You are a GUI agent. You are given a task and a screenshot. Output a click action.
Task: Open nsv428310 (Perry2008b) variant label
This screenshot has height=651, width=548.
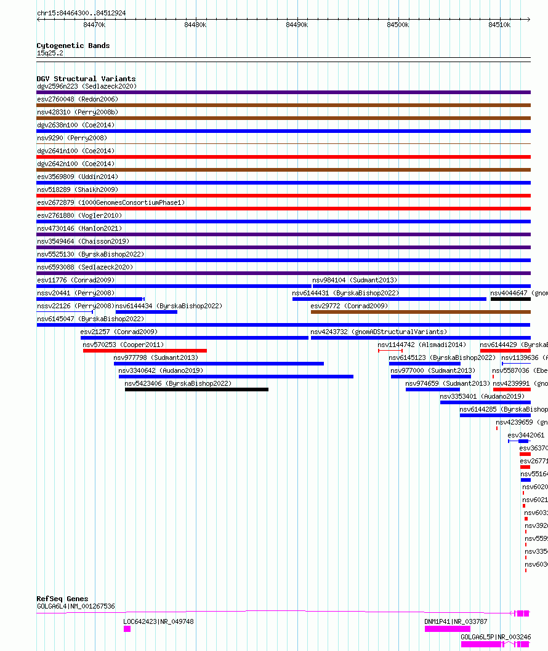click(78, 112)
